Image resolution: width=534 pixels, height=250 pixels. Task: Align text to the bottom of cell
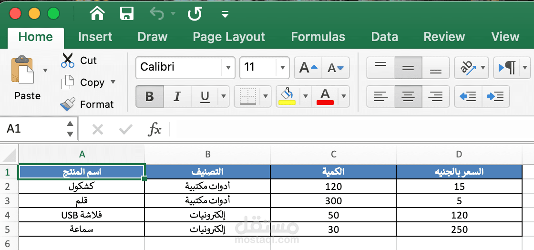point(436,68)
